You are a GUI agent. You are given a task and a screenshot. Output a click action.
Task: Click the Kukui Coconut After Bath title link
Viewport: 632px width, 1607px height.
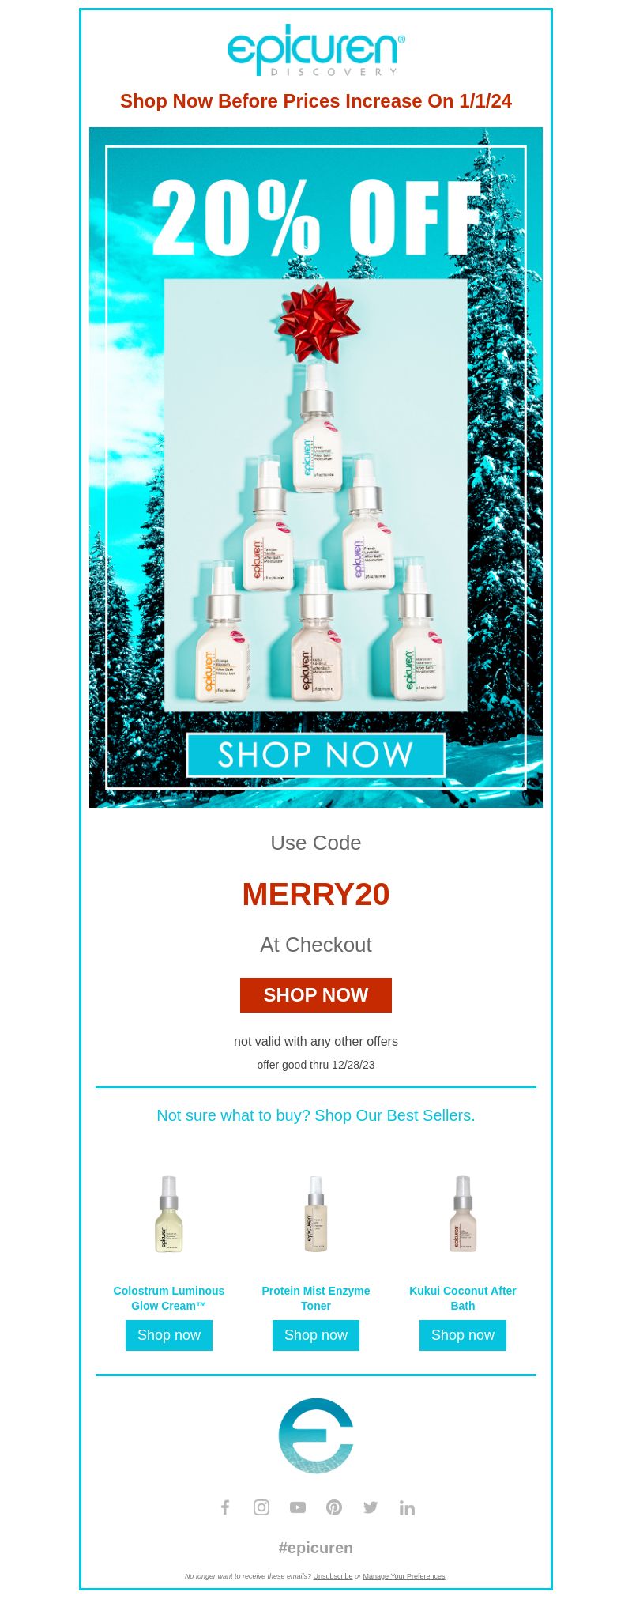click(x=463, y=1298)
